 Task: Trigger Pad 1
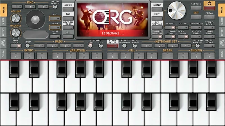(x=39, y=46)
